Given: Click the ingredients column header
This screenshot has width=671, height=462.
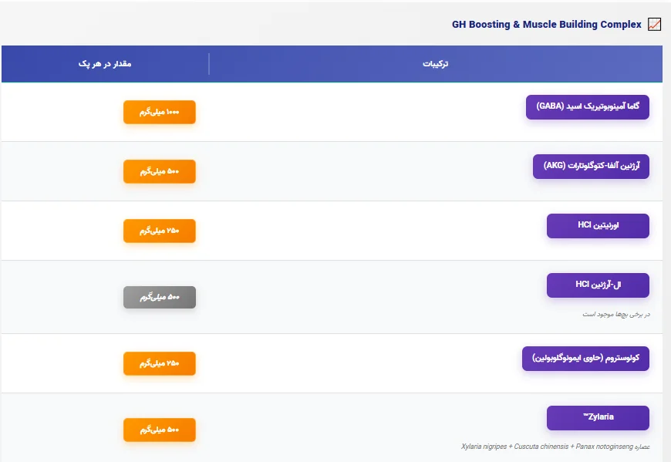Looking at the screenshot, I should coord(435,64).
